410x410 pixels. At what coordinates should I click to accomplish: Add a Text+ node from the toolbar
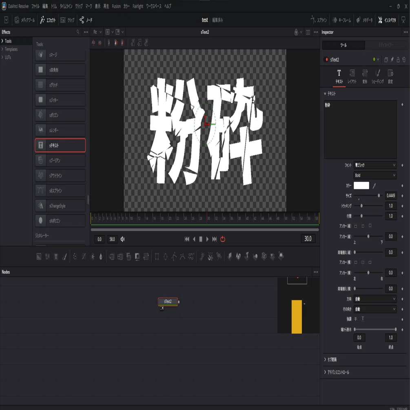coord(56,257)
